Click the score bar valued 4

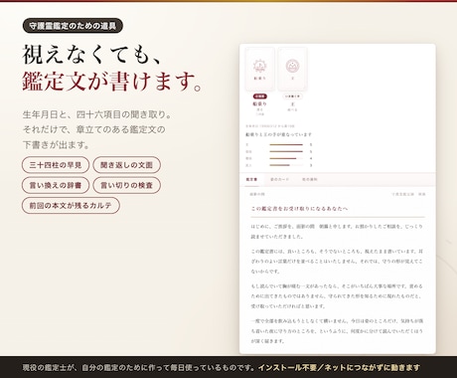(x=286, y=158)
